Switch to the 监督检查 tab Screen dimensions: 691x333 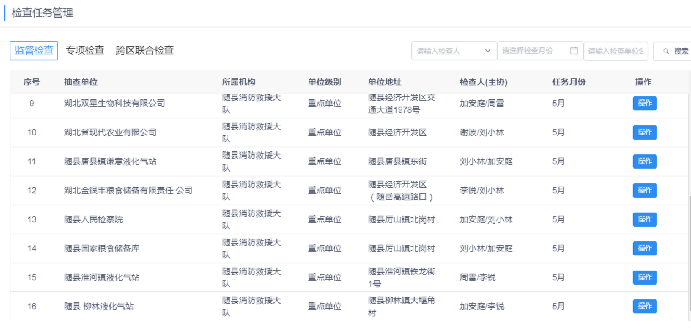click(34, 50)
